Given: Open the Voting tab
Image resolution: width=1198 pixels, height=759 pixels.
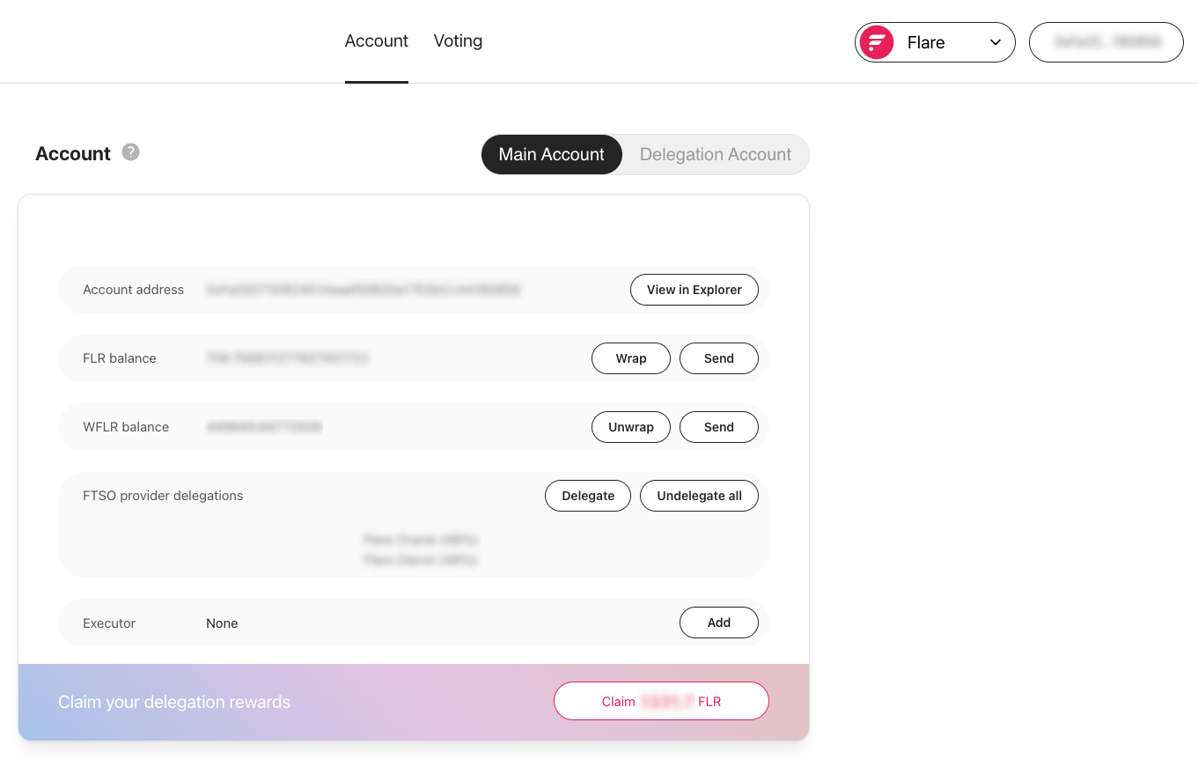Looking at the screenshot, I should [x=458, y=41].
